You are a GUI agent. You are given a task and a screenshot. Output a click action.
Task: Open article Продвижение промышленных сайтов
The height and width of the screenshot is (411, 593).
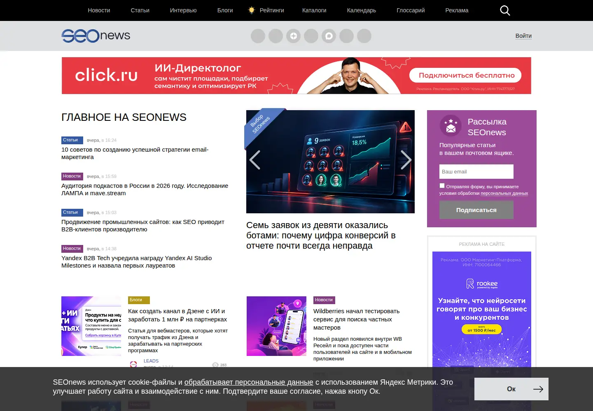pos(143,226)
